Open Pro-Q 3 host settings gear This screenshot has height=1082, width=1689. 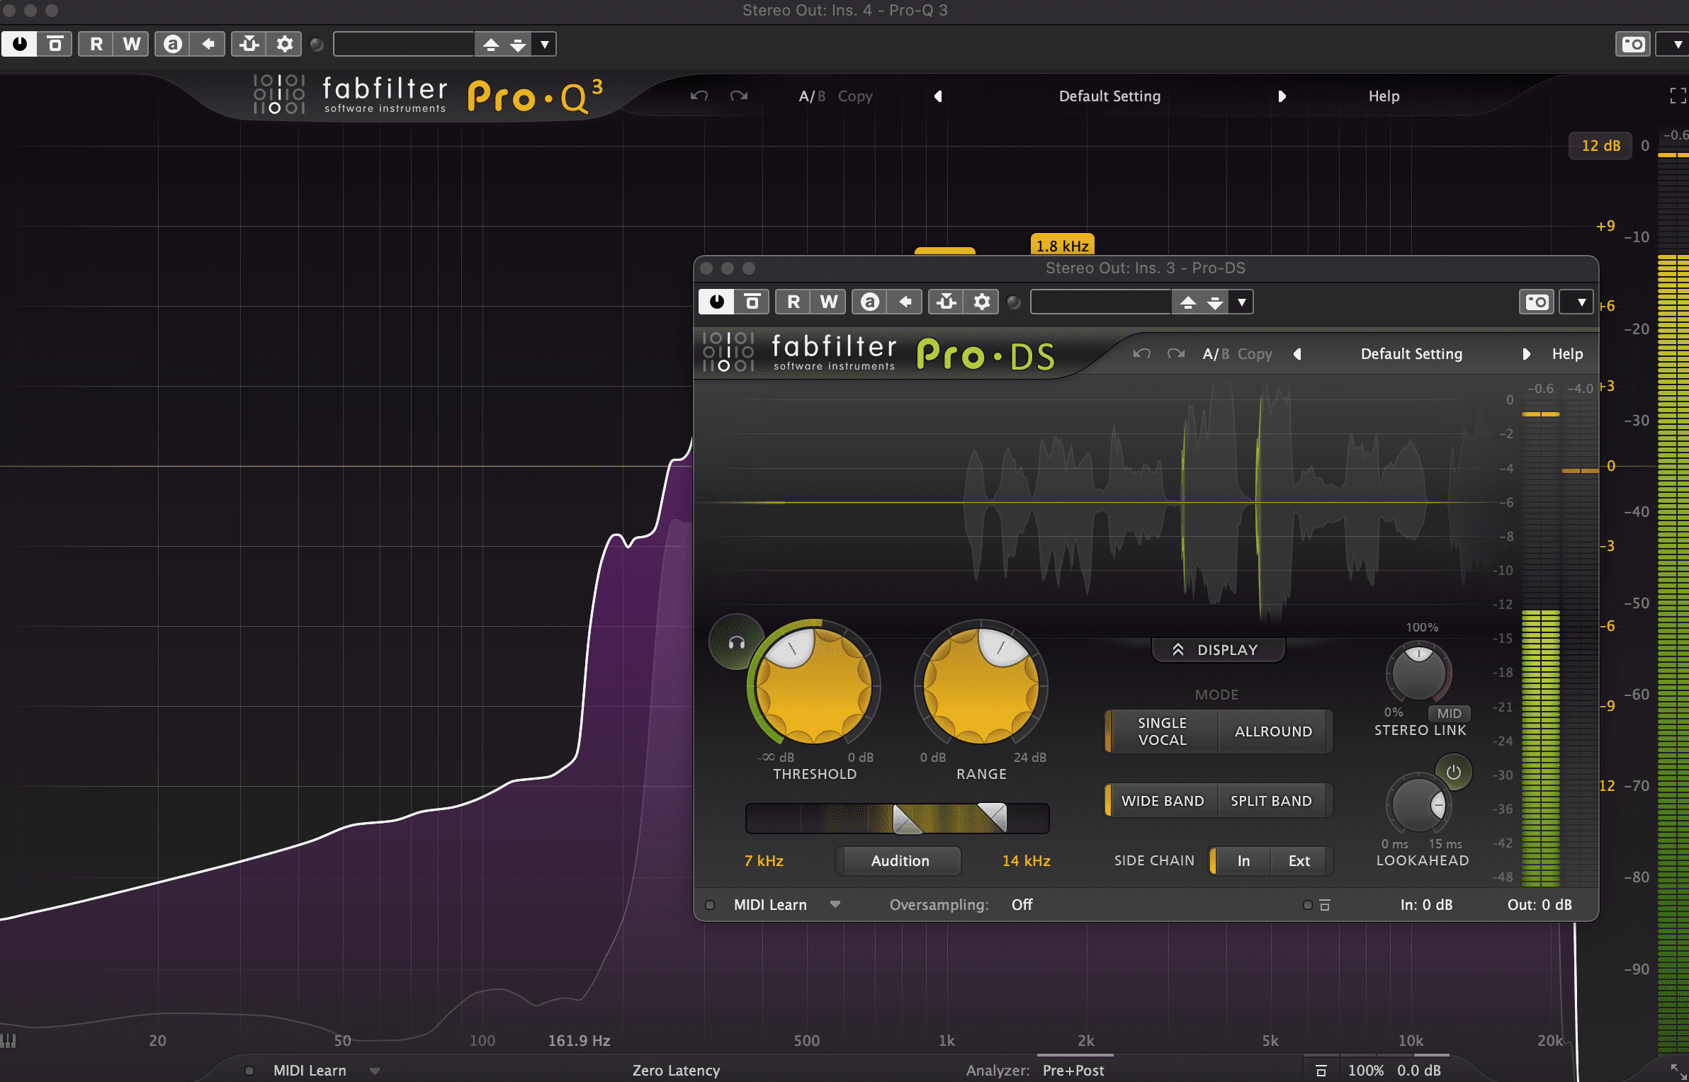tap(284, 44)
